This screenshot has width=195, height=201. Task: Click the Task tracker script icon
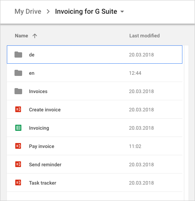(18, 183)
